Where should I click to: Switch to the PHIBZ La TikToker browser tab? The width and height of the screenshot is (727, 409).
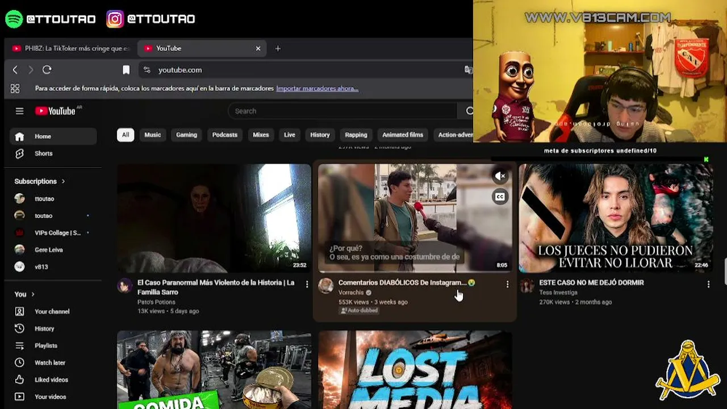tap(71, 48)
